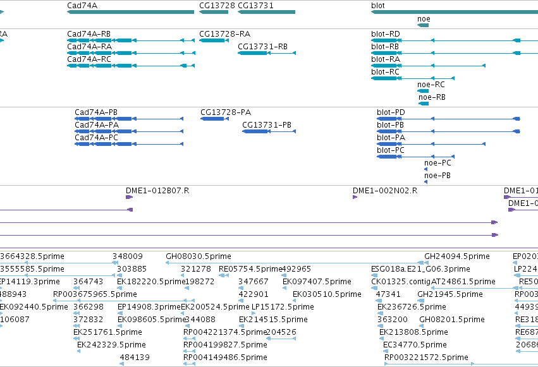Select EST RP003221572.5prime
538x367 pixels.
click(426, 358)
